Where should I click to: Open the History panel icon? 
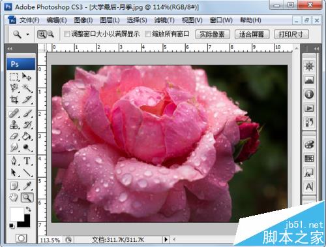click(x=309, y=122)
